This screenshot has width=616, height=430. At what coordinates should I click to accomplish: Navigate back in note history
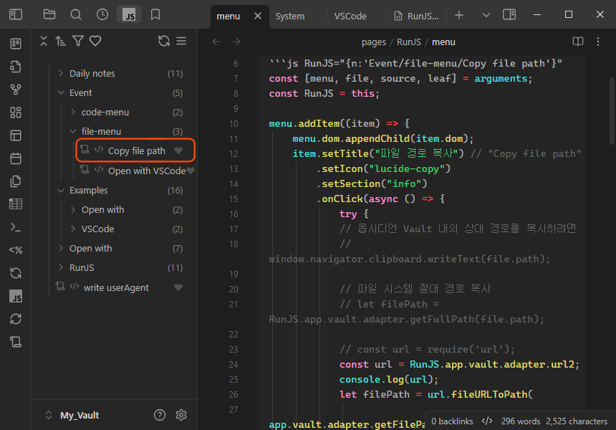[216, 42]
